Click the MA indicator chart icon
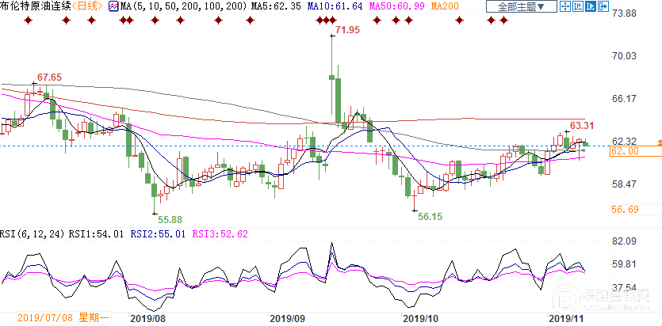 (x=113, y=6)
